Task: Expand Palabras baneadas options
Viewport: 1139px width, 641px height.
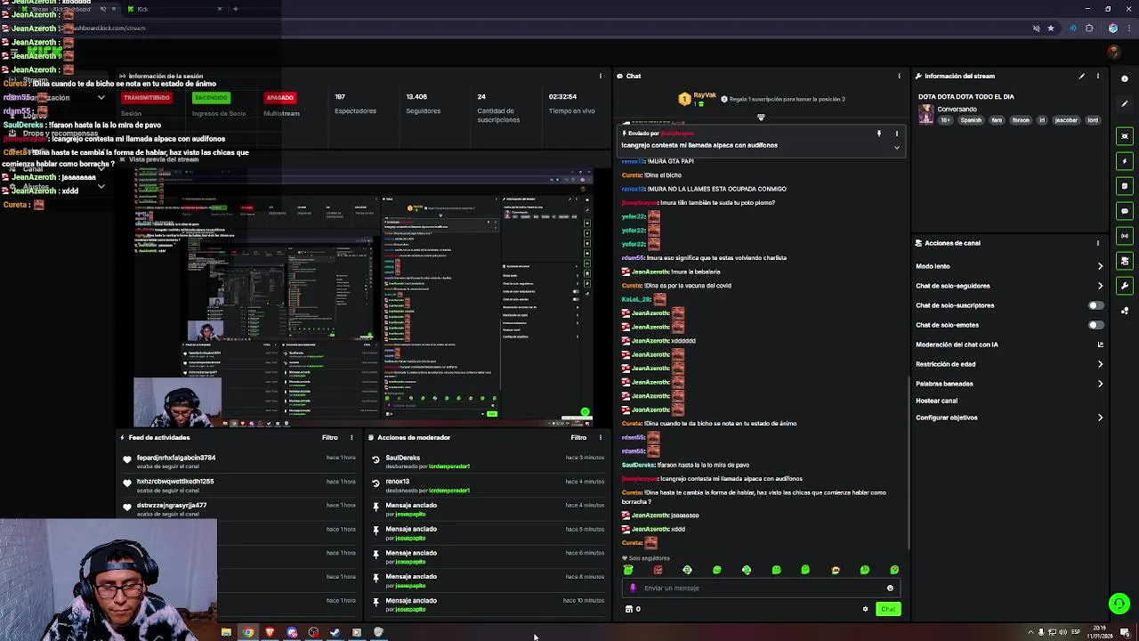Action: [x=1100, y=384]
